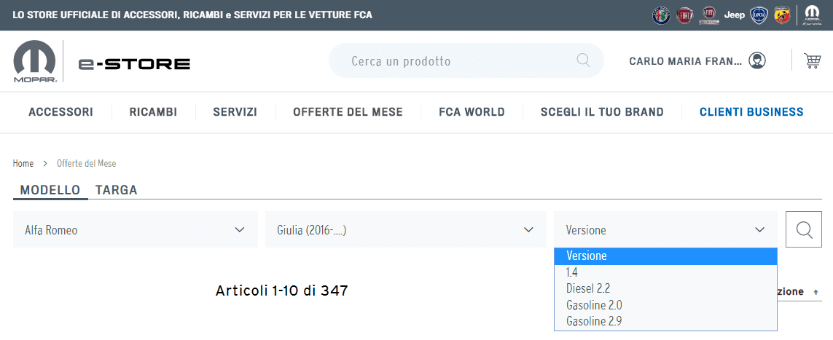Go to the Mopar e-Store home logo
This screenshot has height=340, width=833.
click(101, 62)
